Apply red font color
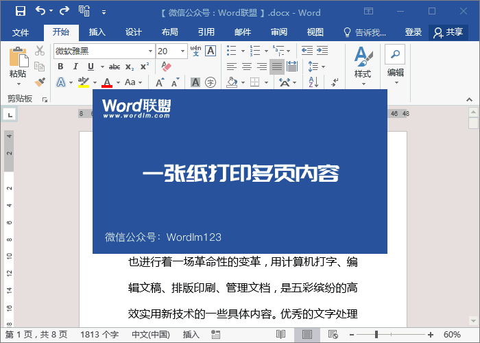The width and height of the screenshot is (480, 343). click(107, 82)
